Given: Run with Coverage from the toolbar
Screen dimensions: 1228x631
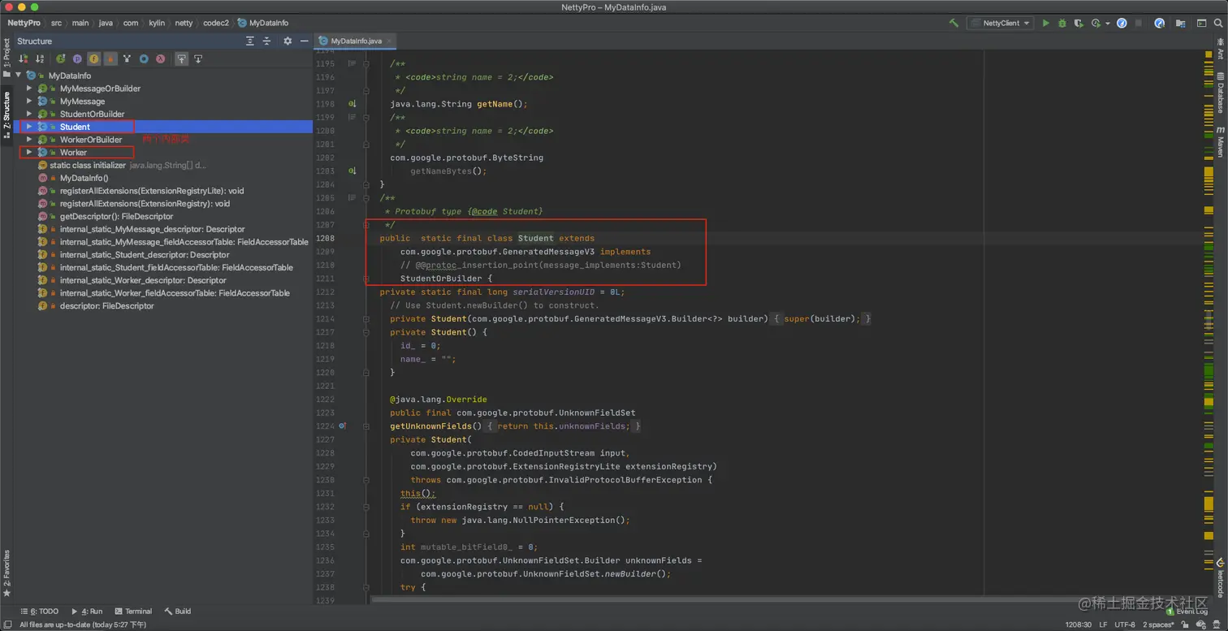Looking at the screenshot, I should click(1079, 24).
